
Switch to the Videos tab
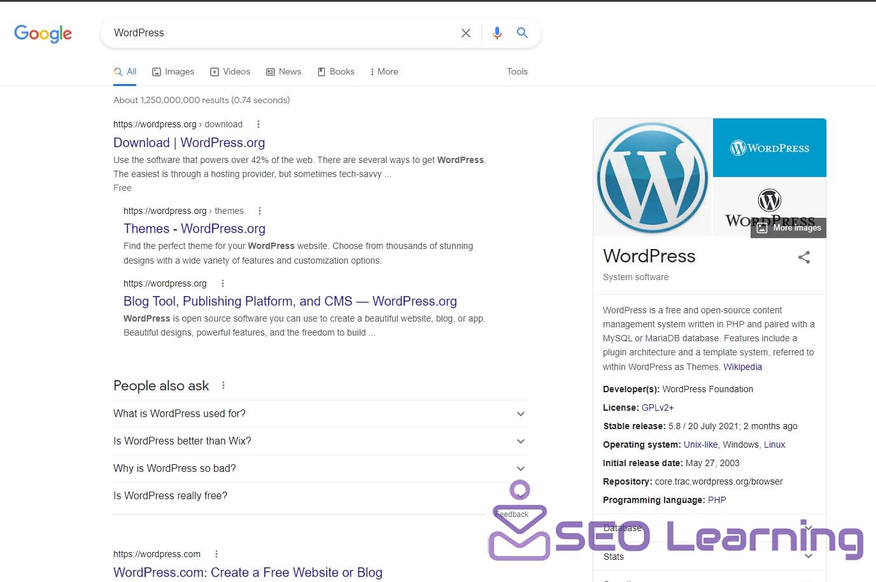point(230,72)
